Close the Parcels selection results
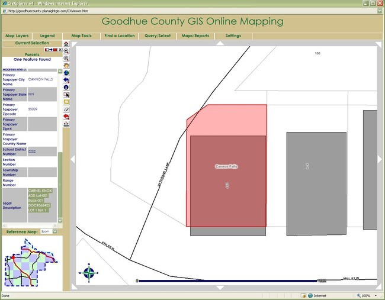 click(x=60, y=50)
